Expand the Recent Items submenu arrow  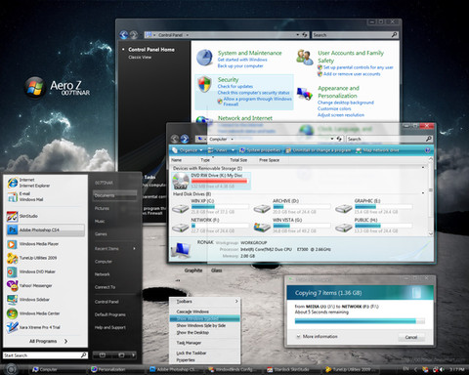(134, 248)
